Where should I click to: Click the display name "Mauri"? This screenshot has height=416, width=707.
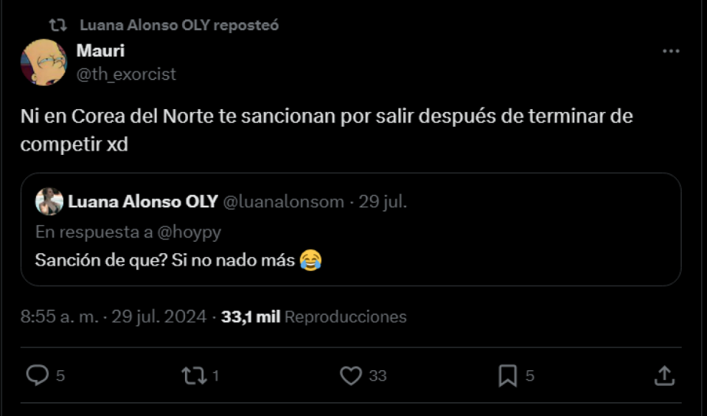point(100,52)
